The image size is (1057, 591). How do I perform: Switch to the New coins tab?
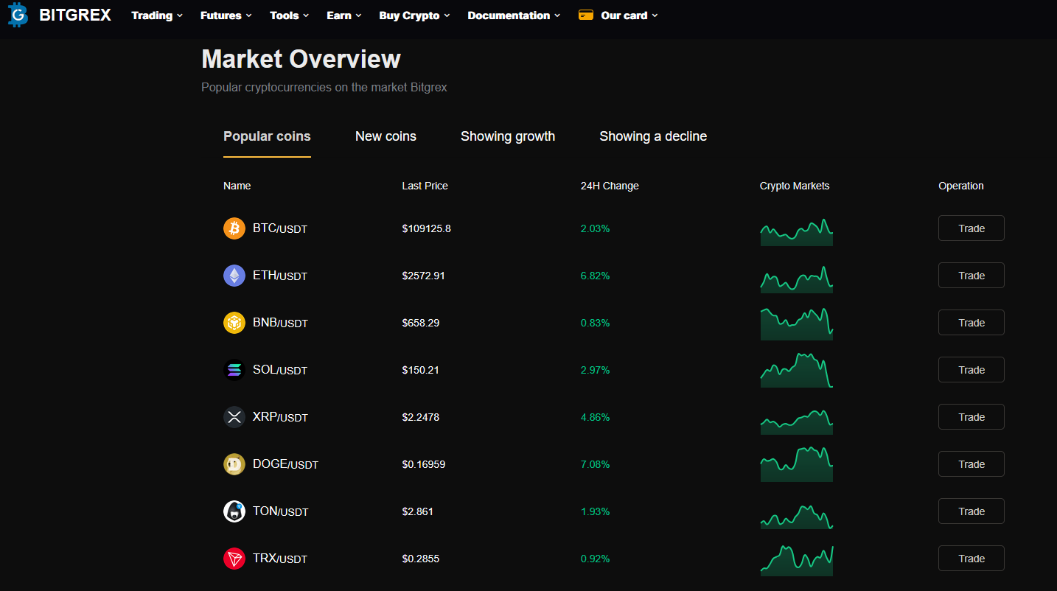coord(386,136)
